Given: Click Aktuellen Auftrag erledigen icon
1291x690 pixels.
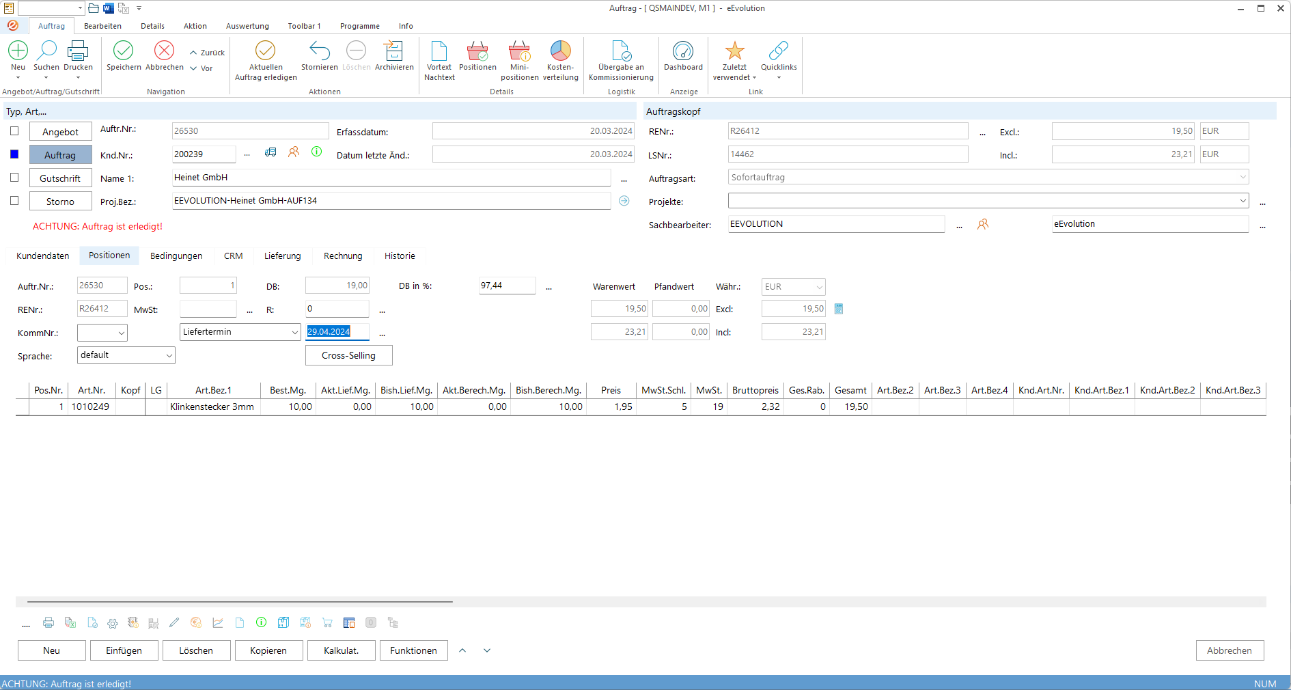Looking at the screenshot, I should (266, 51).
